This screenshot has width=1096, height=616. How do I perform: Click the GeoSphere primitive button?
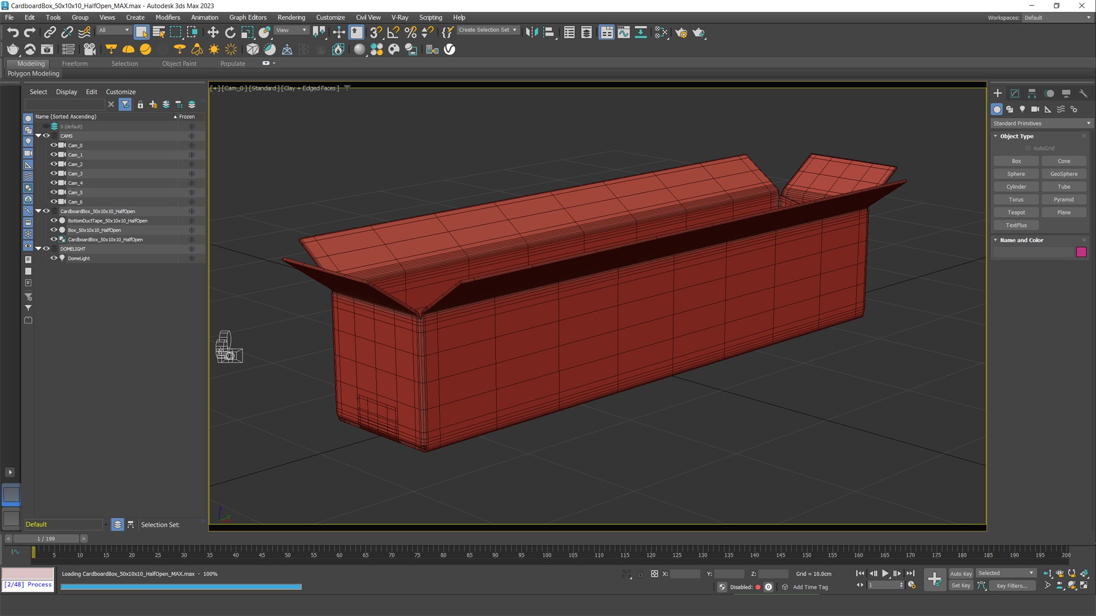pos(1064,174)
